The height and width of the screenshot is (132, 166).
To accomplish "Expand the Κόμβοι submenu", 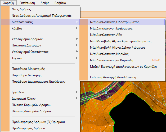I will coord(40,28).
